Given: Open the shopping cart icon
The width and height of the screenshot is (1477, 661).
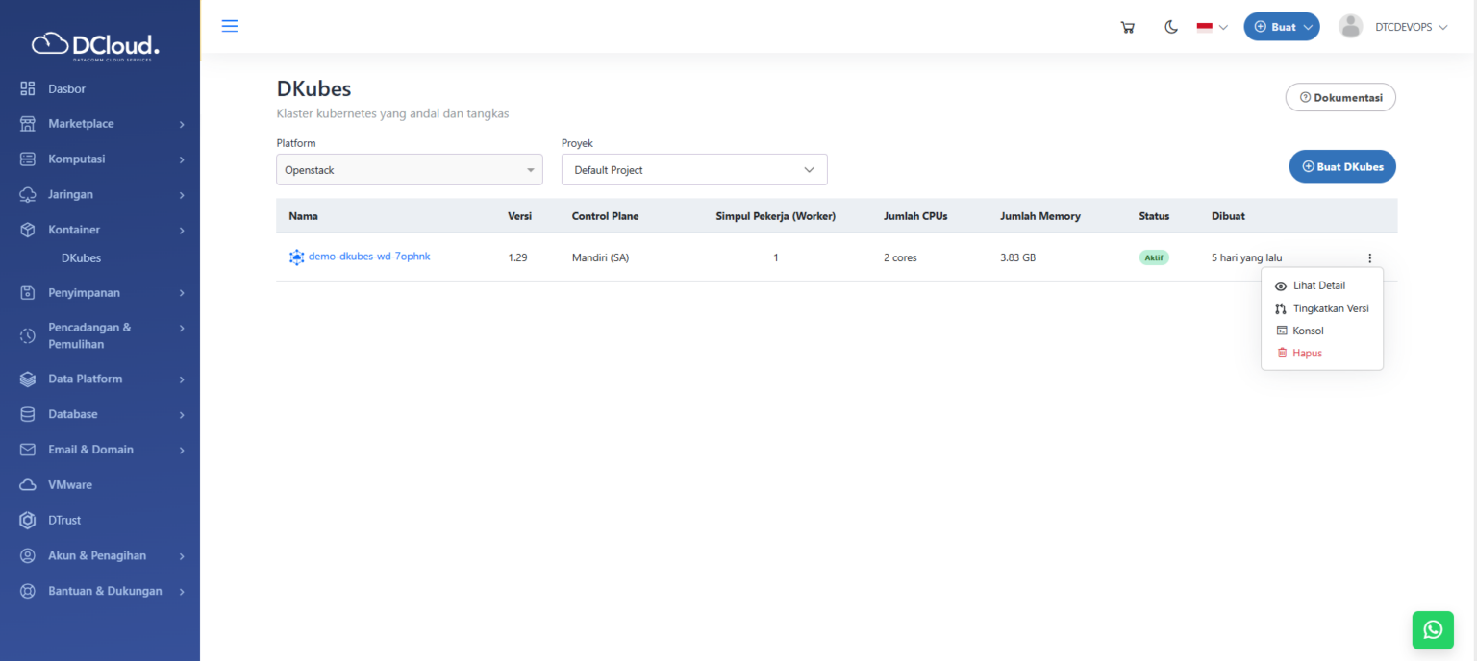Looking at the screenshot, I should 1128,27.
